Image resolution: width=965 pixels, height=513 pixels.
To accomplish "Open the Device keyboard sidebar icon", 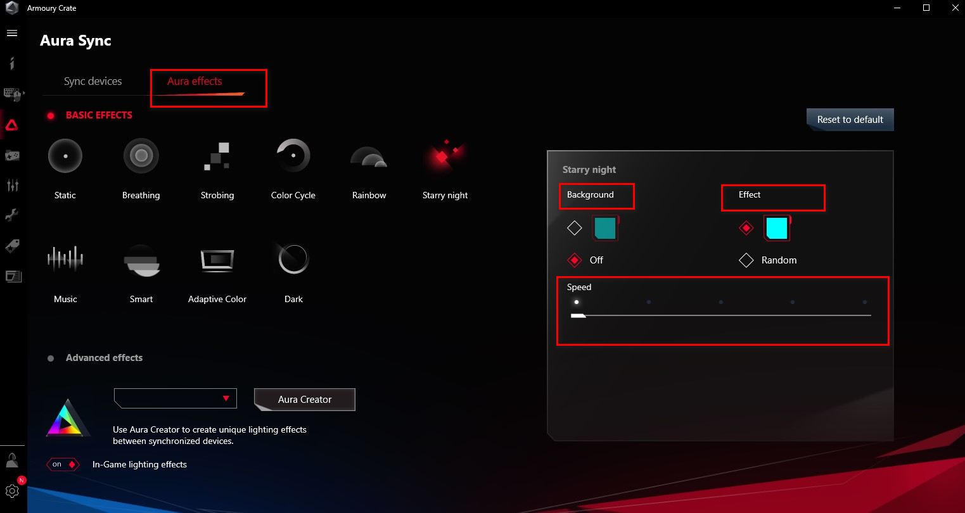I will point(13,94).
